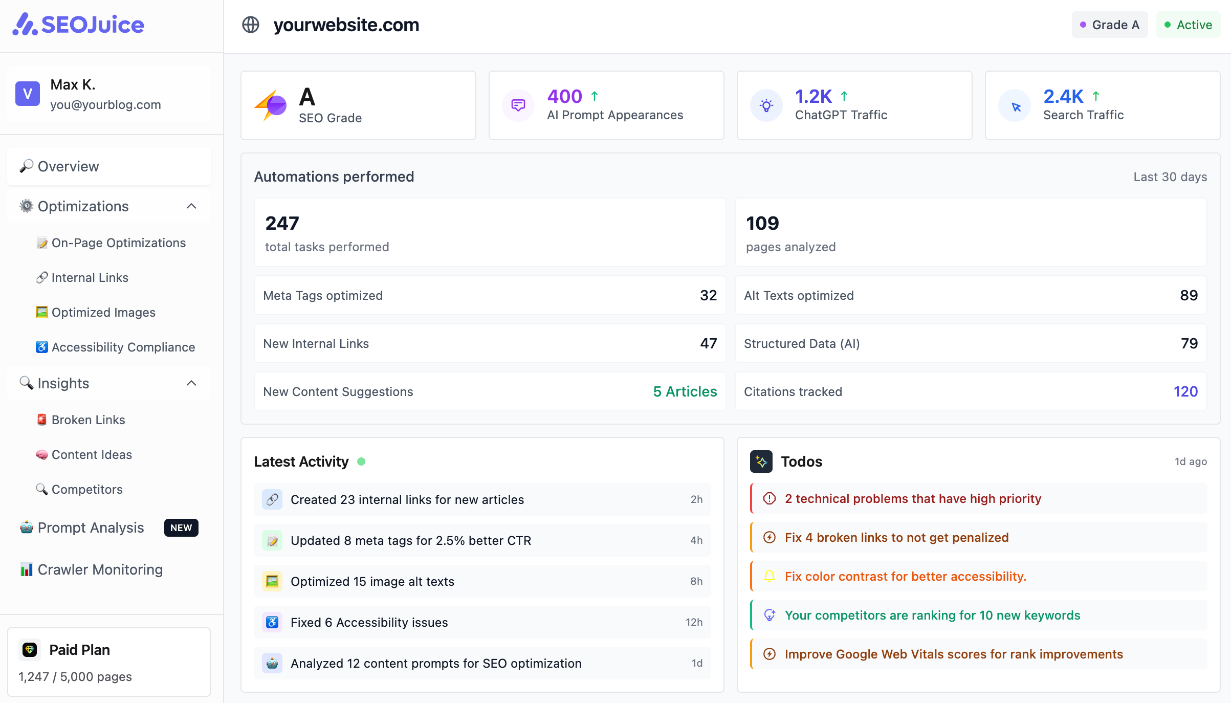This screenshot has height=703, width=1231.
Task: Click the Citations tracked 120 value
Action: point(1186,391)
